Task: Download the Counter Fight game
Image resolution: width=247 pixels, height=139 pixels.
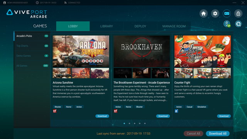Action: 224,116
